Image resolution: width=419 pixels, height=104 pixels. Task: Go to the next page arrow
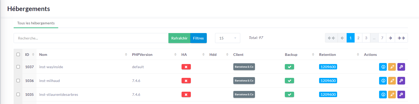click(390, 38)
